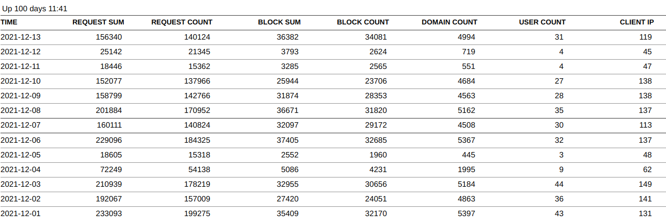Click block sum value 36671
This screenshot has width=666, height=221.
287,110
